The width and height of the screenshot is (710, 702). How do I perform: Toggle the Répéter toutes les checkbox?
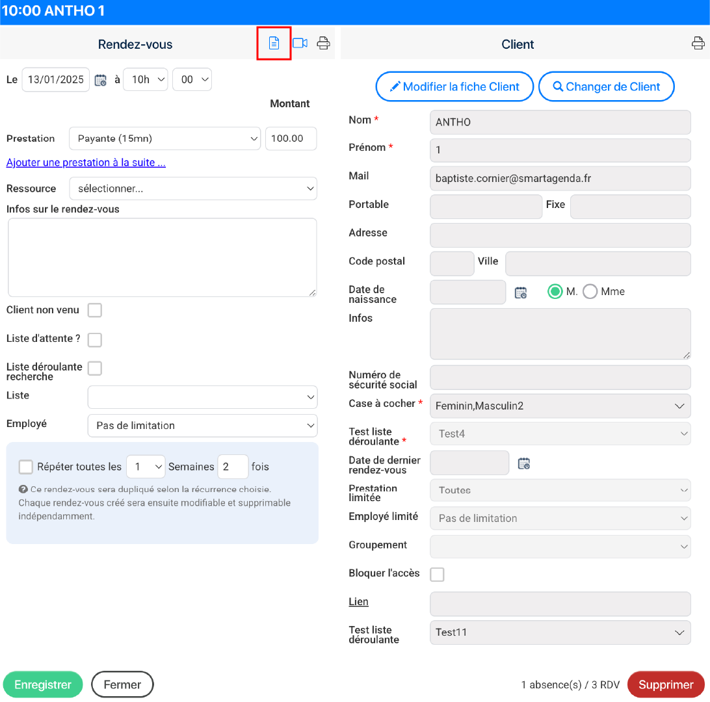(26, 467)
